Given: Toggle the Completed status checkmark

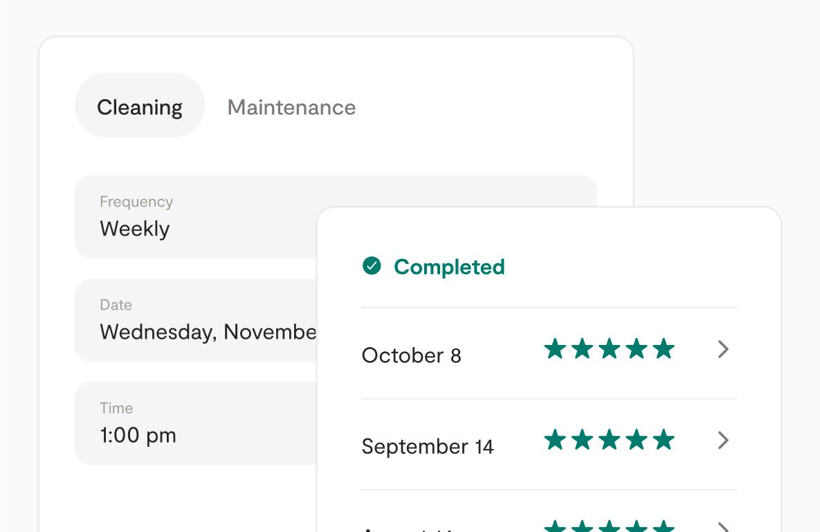Looking at the screenshot, I should (x=372, y=266).
